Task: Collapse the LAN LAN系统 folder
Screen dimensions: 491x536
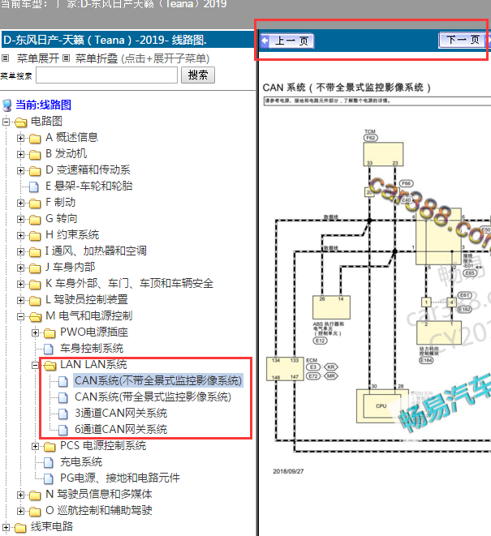Action: tap(35, 366)
